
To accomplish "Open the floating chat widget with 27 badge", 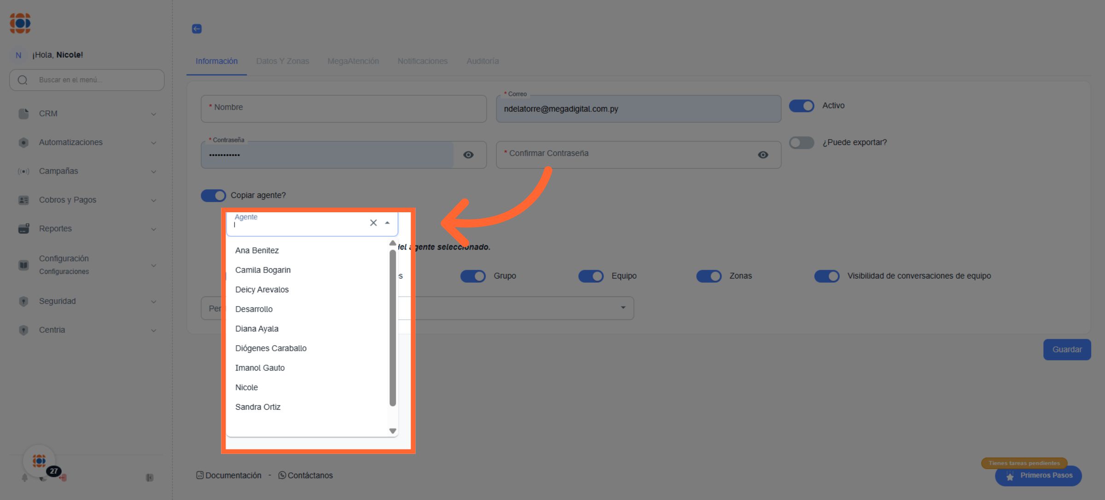I will [39, 460].
